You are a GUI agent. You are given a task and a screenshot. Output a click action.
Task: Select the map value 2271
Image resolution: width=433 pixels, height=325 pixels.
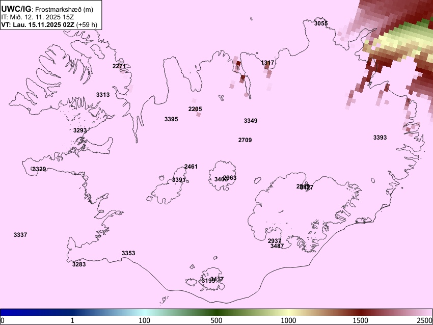point(119,66)
